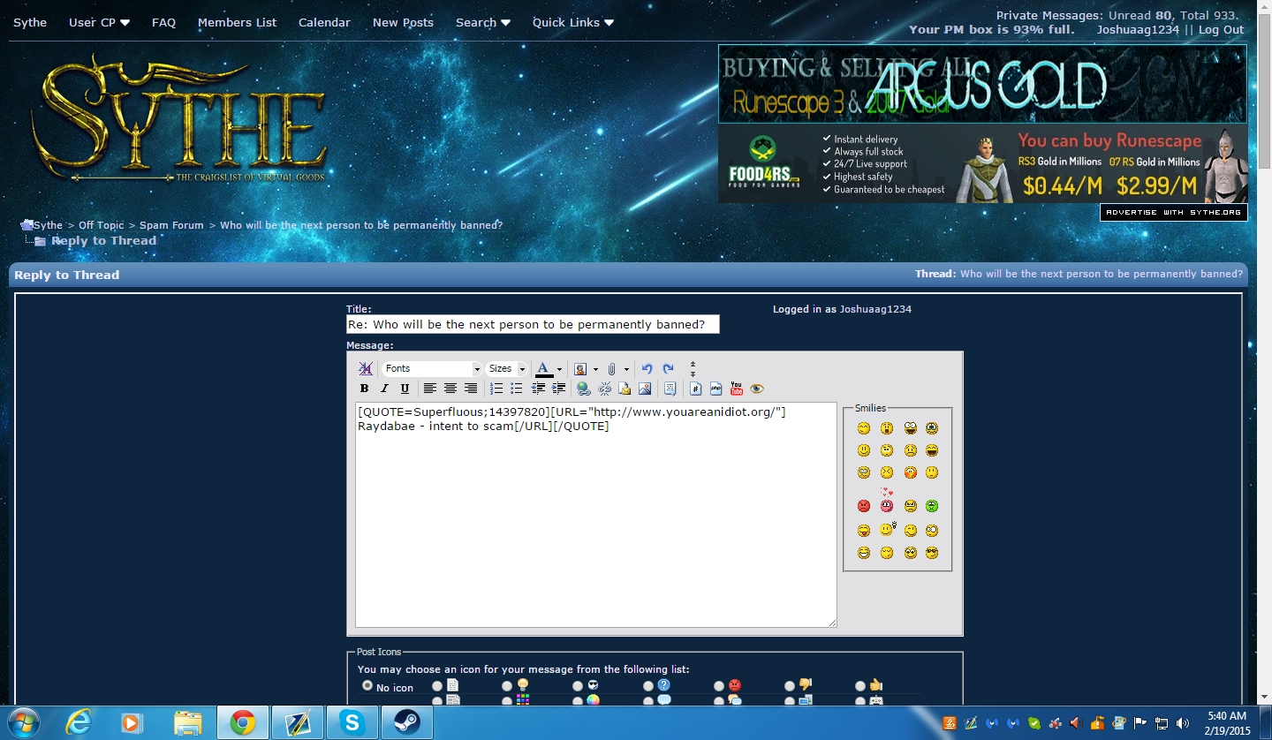Go to the Spam Forum breadcrumb
The image size is (1272, 740).
pyautogui.click(x=171, y=225)
